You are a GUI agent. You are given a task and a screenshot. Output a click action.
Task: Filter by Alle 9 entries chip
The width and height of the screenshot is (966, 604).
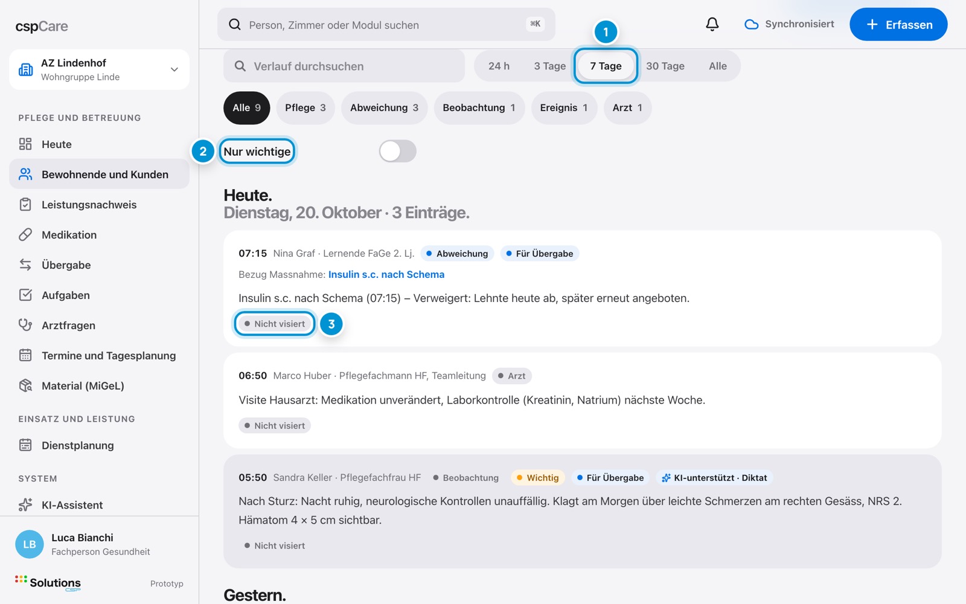tap(246, 108)
